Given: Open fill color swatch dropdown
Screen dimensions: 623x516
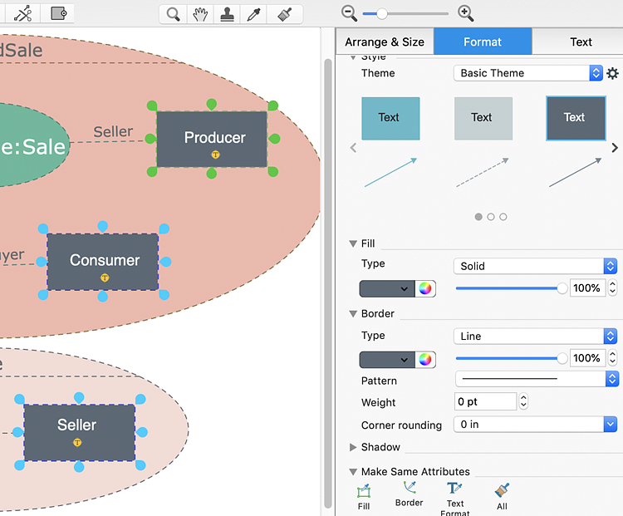Looking at the screenshot, I should tap(387, 288).
